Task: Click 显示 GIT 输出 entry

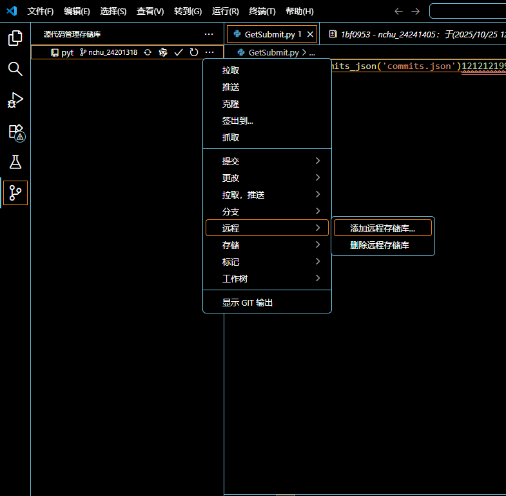Action: (x=268, y=303)
